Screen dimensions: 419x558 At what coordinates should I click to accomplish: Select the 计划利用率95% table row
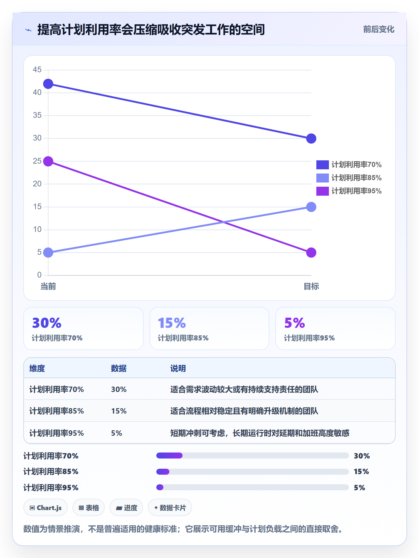[209, 433]
